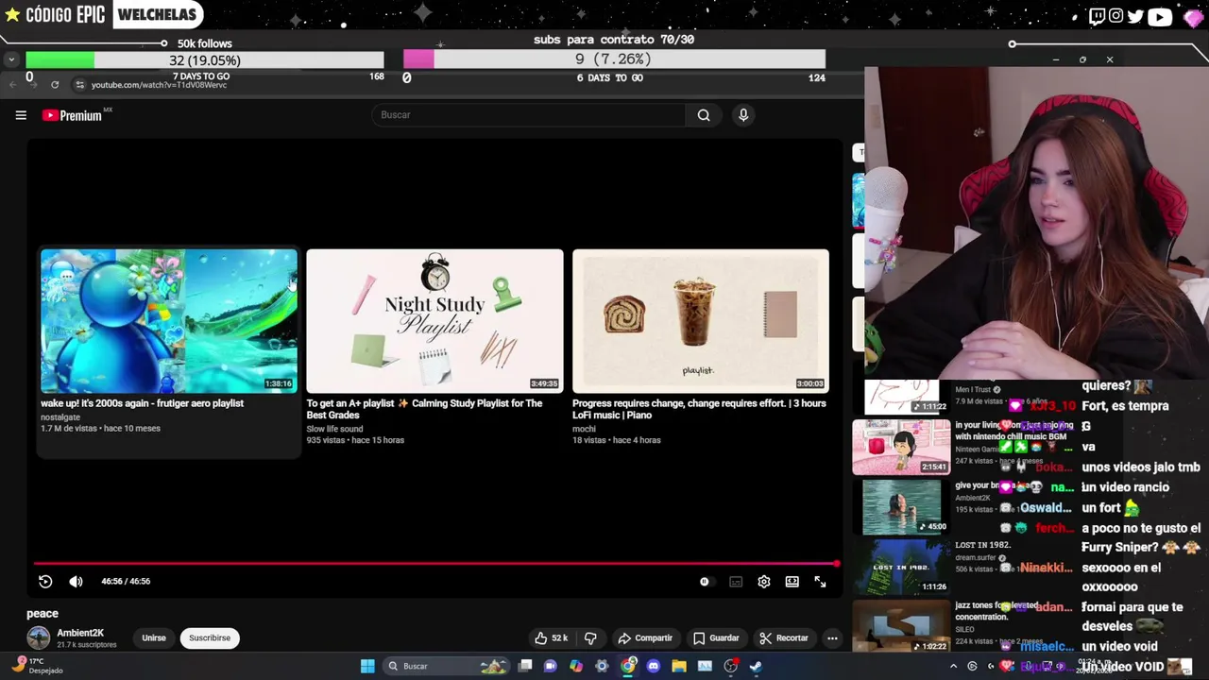The width and height of the screenshot is (1209, 680).
Task: Like the video with 52 k likes
Action: pos(551,638)
